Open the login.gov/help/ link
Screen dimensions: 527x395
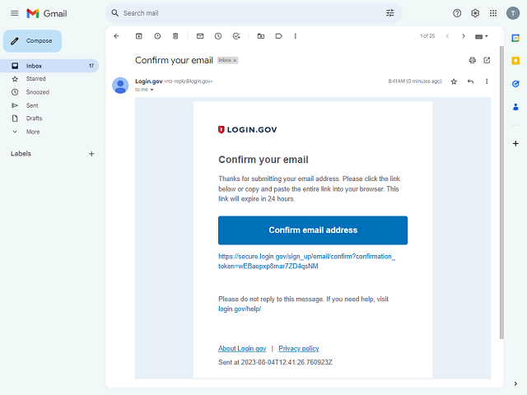click(x=240, y=309)
